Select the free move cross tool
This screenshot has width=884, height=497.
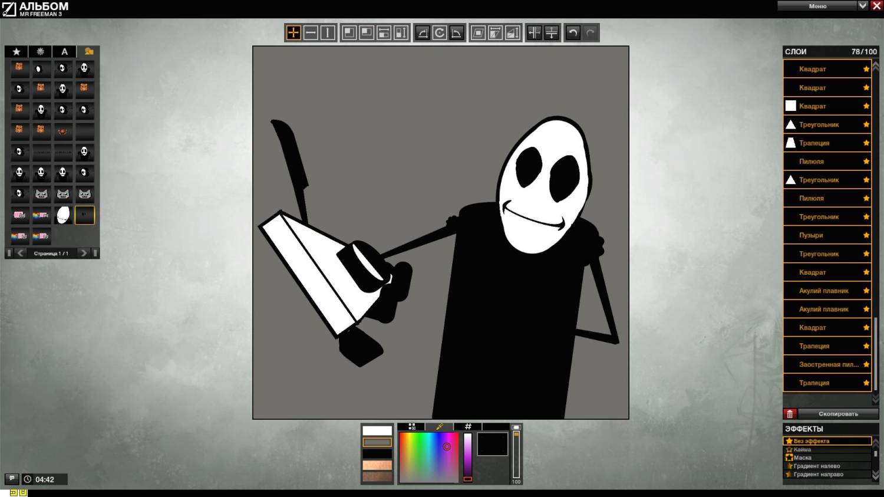click(293, 33)
